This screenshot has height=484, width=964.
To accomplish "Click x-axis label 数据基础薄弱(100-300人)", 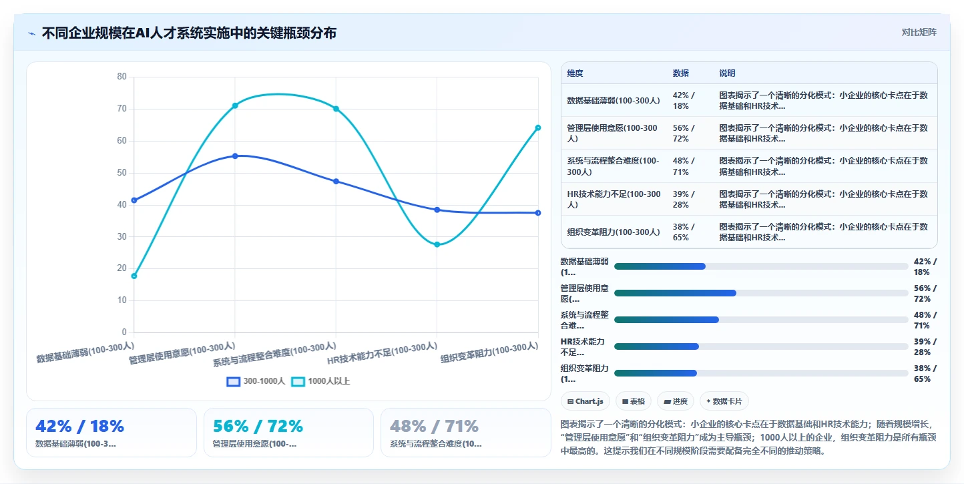I will [85, 352].
